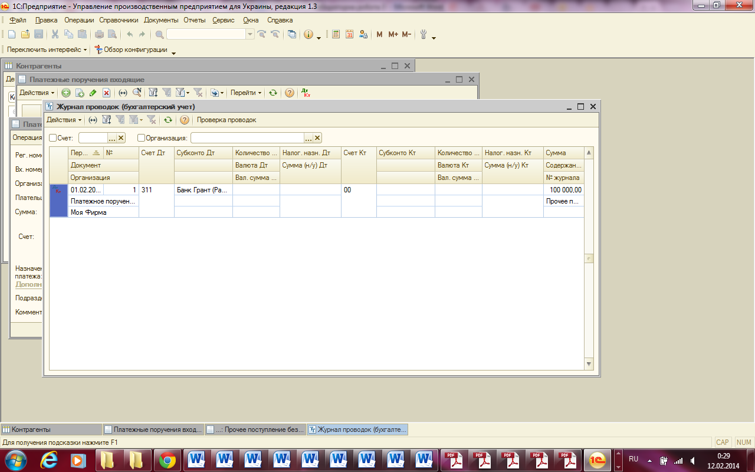The width and height of the screenshot is (755, 472).
Task: Switch to Платежные поручения вход... bottom tab
Action: tap(153, 430)
